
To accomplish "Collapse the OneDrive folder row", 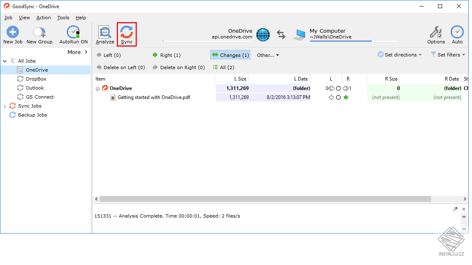I will (x=98, y=89).
